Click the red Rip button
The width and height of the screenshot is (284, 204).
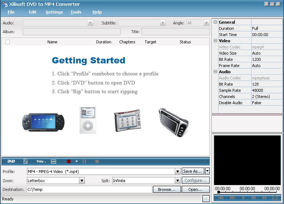click(69, 161)
